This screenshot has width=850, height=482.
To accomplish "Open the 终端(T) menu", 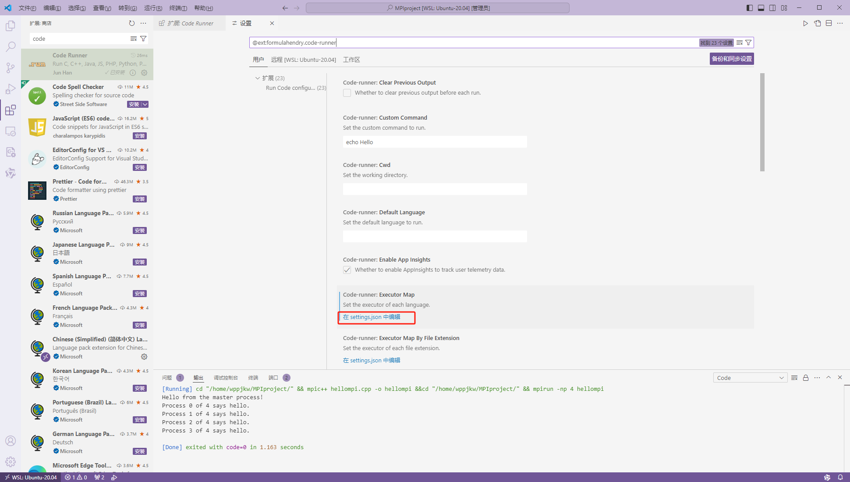I will point(178,8).
